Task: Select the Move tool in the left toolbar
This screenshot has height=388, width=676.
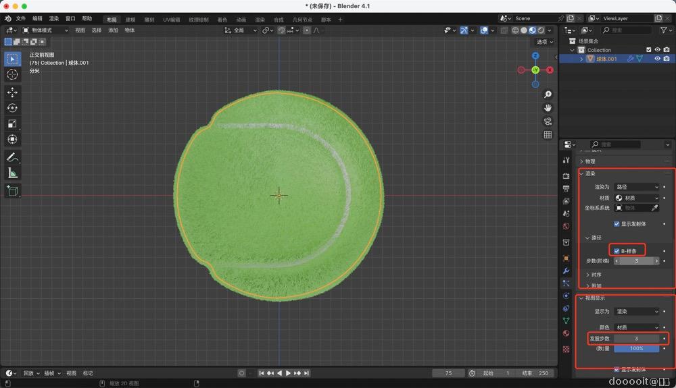Action: click(12, 92)
